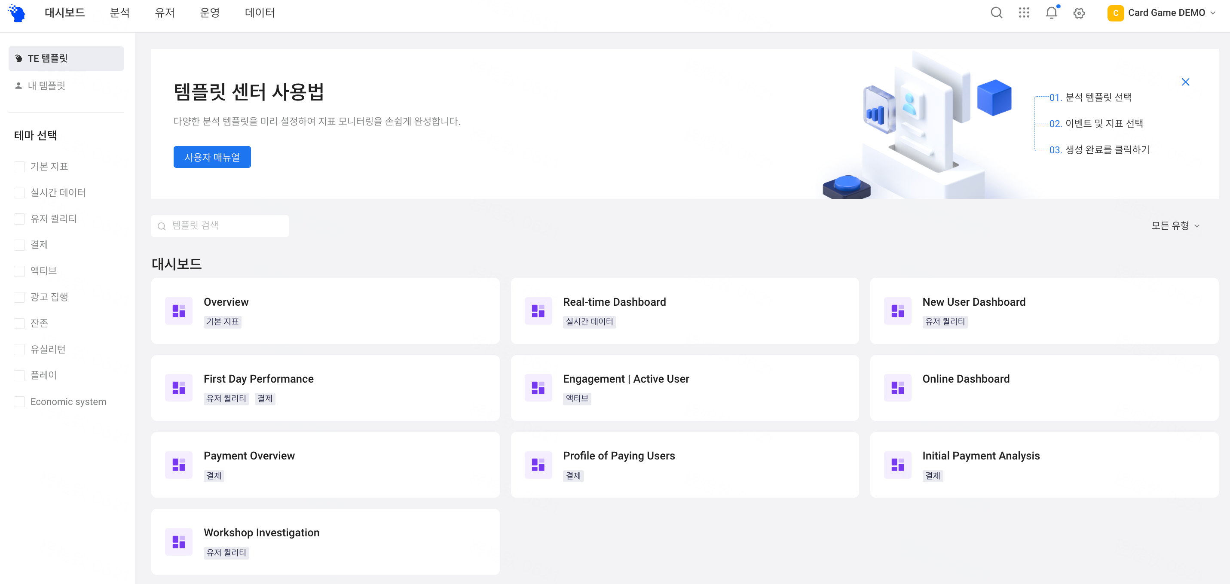
Task: Open the Profile of Paying Users title
Action: [x=619, y=456]
